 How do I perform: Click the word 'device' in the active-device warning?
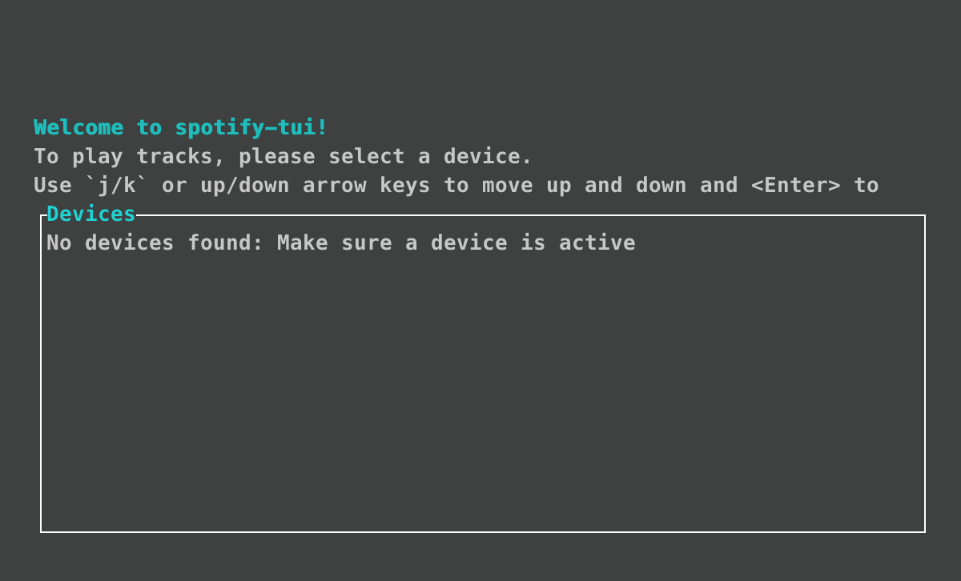(469, 242)
